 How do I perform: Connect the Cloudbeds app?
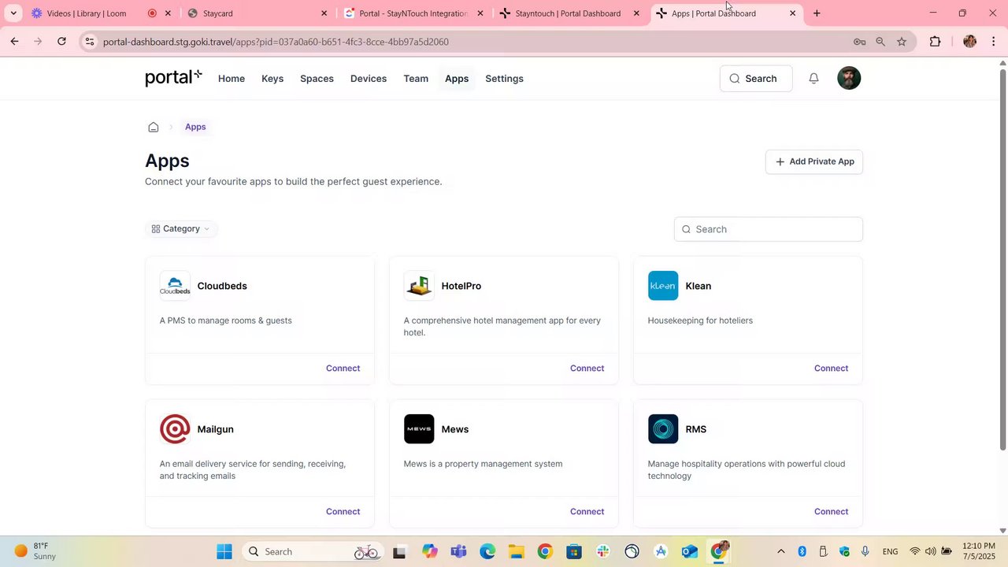tap(343, 369)
